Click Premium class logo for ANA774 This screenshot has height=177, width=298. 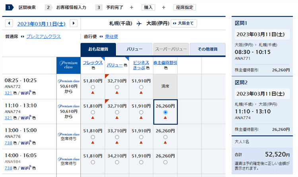tap(69, 106)
